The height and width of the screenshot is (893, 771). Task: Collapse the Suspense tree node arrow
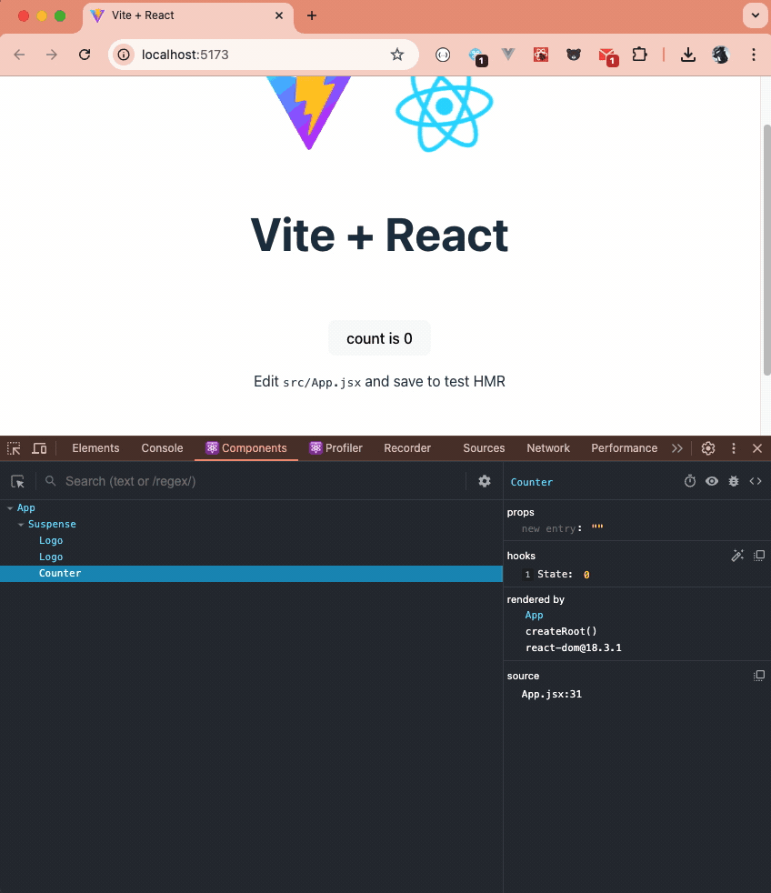click(x=21, y=525)
